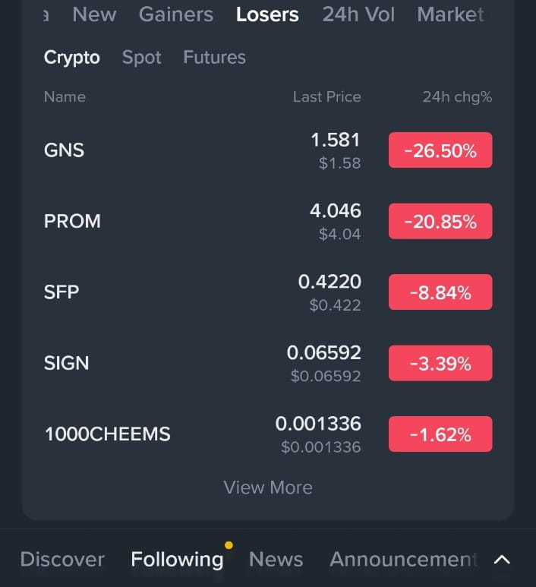Screen dimensions: 536x587
Task: Open the New listings tab
Action: pyautogui.click(x=94, y=14)
